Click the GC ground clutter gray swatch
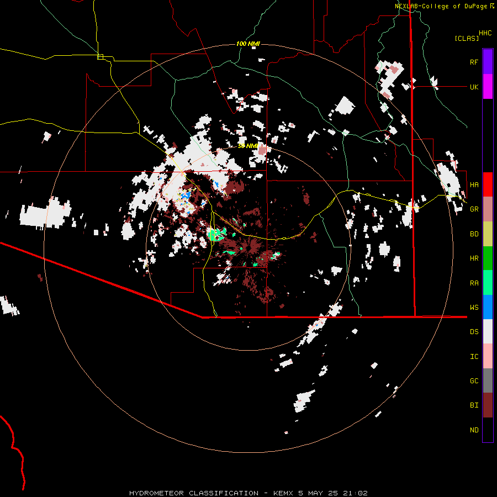Screen dimensions: 497x497 point(488,380)
